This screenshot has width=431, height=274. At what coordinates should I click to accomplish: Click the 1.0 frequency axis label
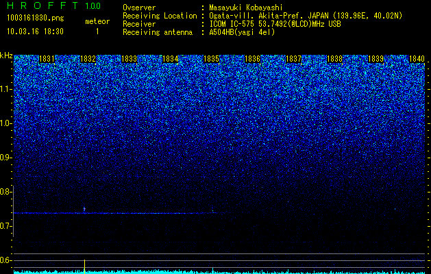pyautogui.click(x=5, y=123)
